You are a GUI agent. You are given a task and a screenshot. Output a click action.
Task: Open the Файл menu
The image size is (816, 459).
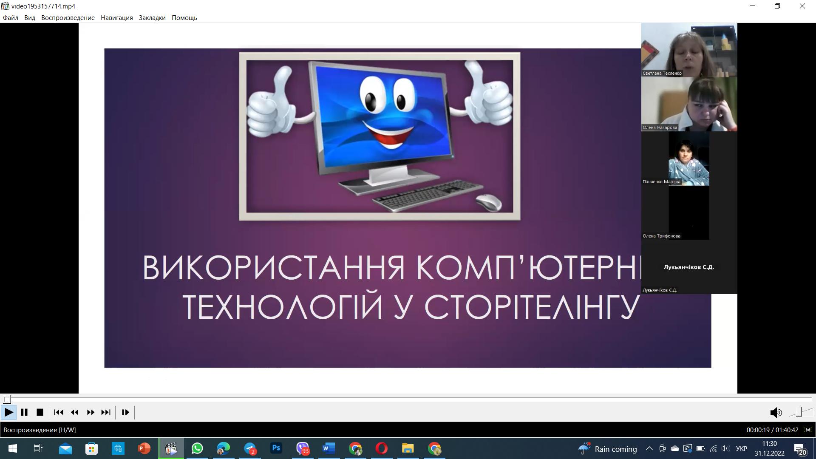coord(11,18)
